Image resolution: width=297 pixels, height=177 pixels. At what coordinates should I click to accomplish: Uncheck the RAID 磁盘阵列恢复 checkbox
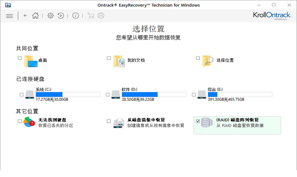tap(198, 121)
